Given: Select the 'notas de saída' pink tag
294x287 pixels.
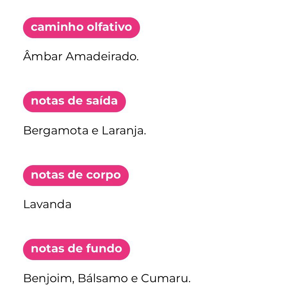Looking at the screenshot, I should 74,101.
